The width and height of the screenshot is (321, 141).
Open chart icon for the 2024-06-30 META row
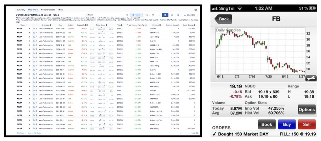point(34,53)
